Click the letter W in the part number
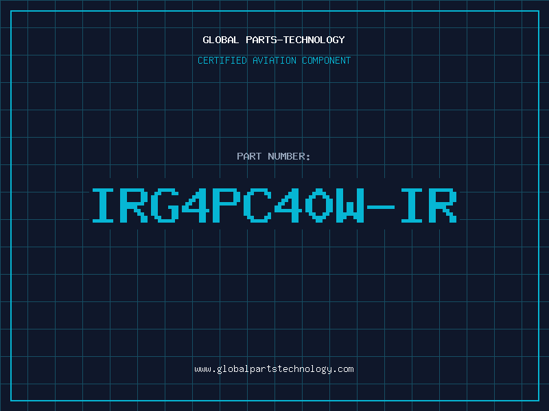The width and height of the screenshot is (549, 411). point(350,206)
